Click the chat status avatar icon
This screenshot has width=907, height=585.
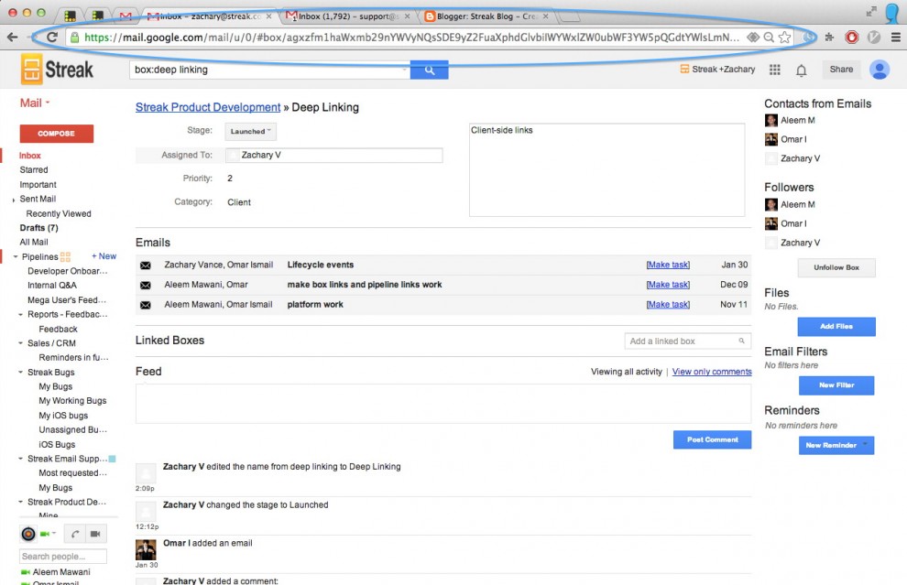28,534
